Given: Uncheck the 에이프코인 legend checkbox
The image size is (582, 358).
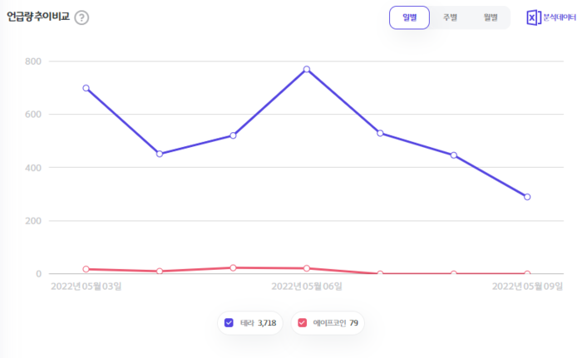Looking at the screenshot, I should tap(302, 322).
